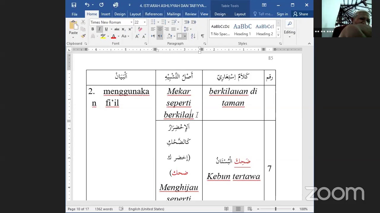Apply the Heading 2 style

pyautogui.click(x=265, y=30)
